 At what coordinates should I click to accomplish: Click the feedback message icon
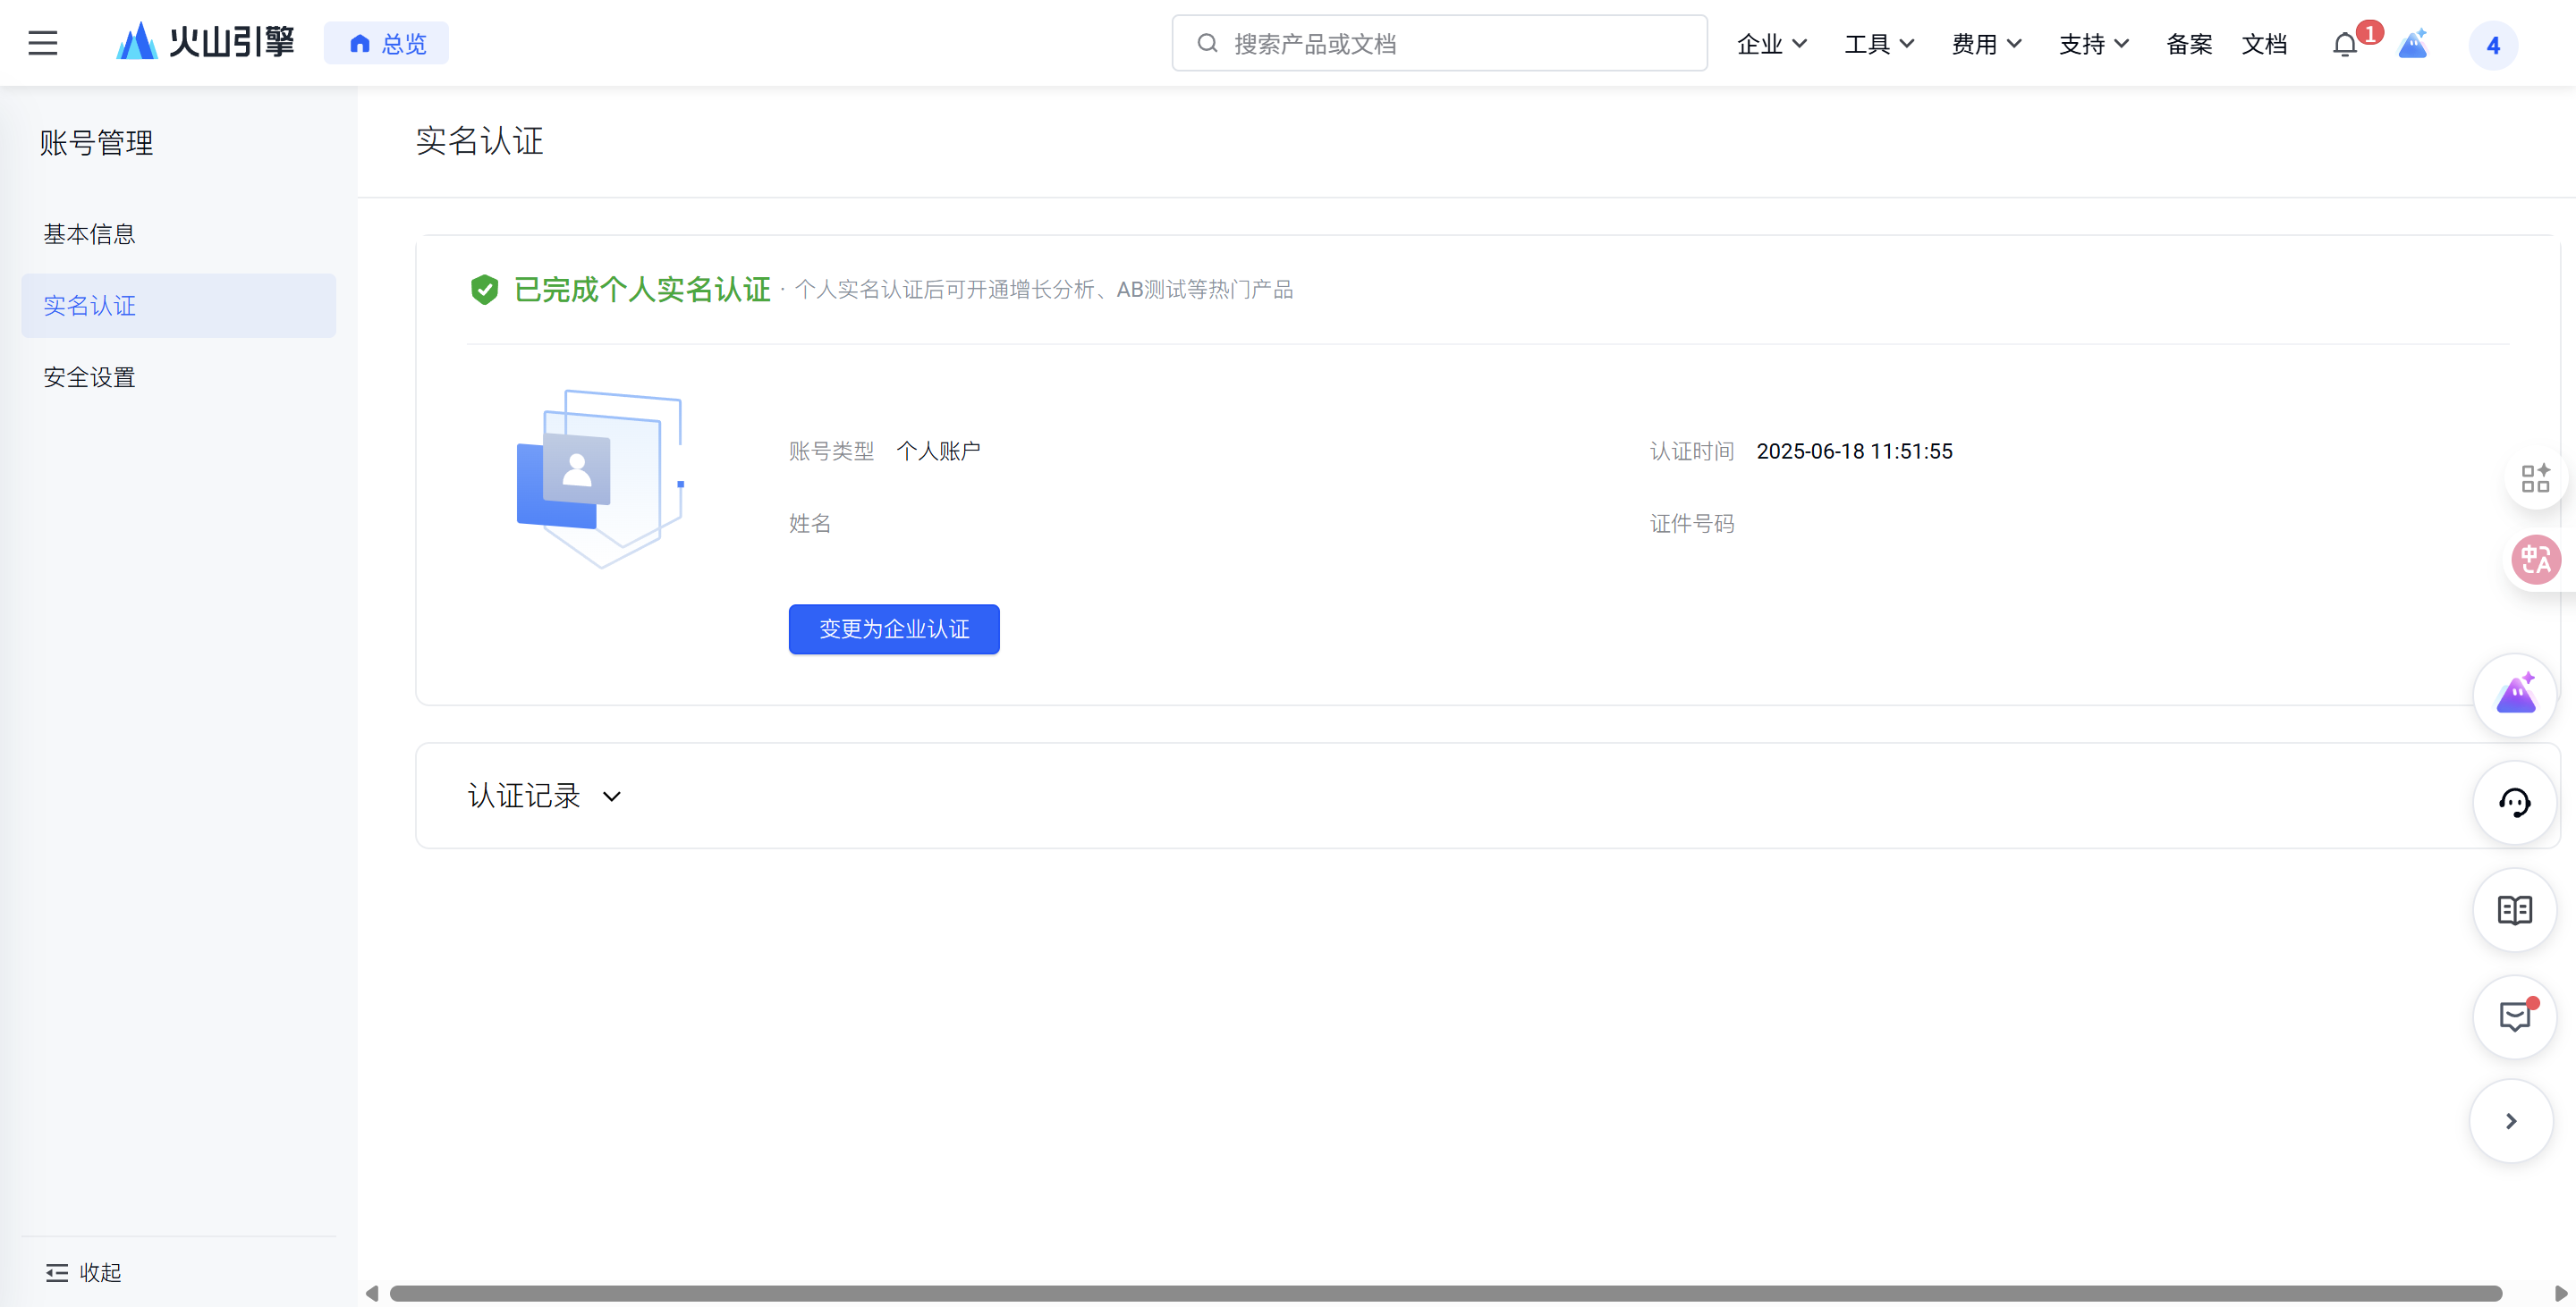pos(2514,1017)
